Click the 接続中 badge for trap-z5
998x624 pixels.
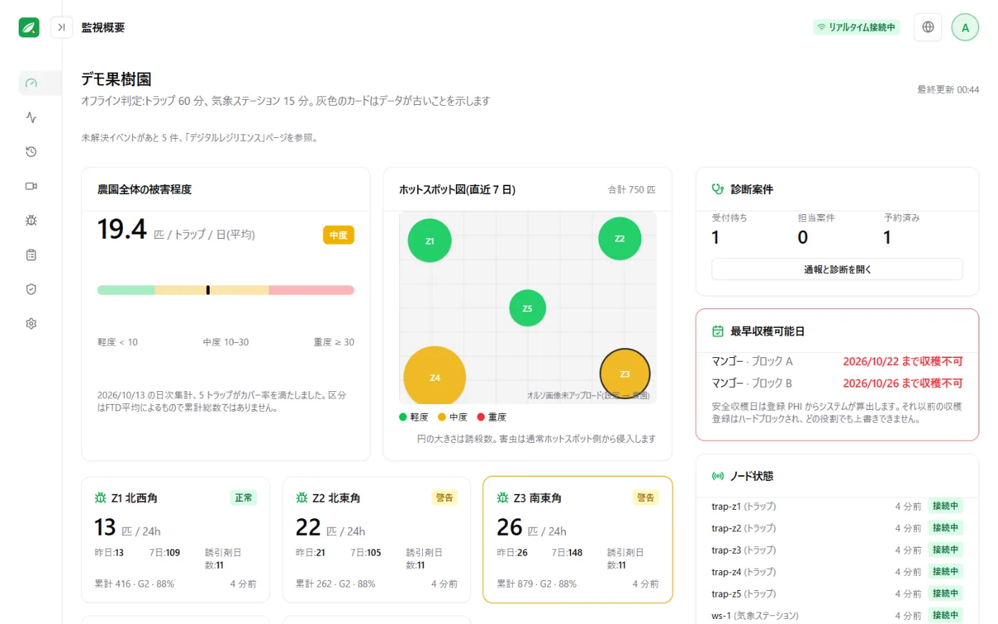click(x=946, y=594)
